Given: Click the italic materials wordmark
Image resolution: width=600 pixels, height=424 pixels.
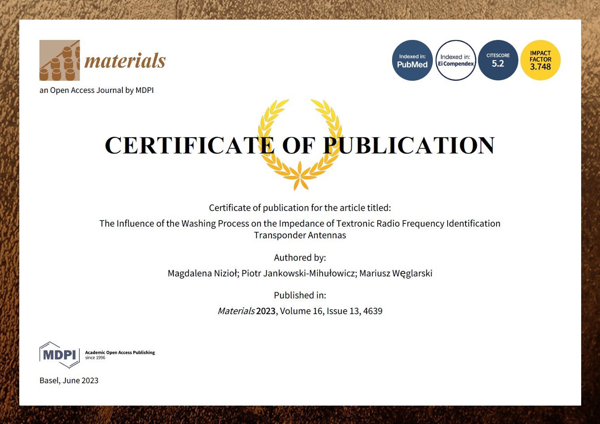Looking at the screenshot, I should 125,61.
